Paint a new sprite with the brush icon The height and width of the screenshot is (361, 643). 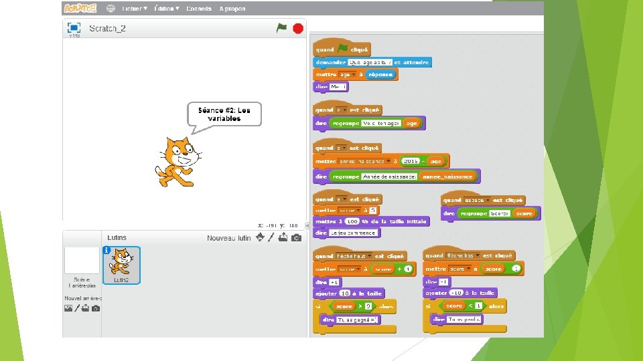[x=271, y=237]
